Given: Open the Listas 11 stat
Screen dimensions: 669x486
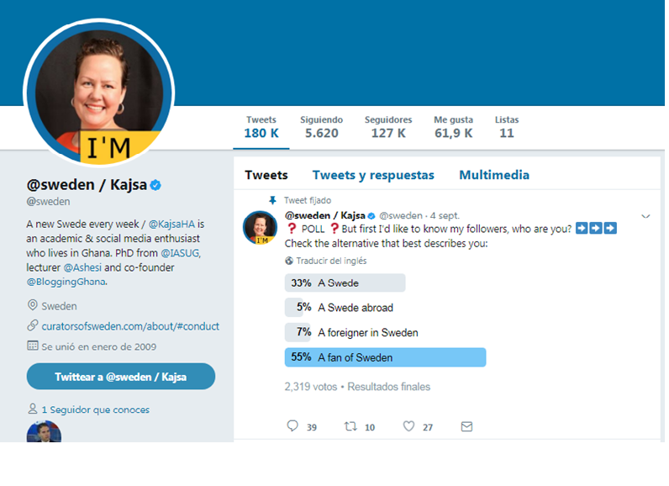Looking at the screenshot, I should tap(507, 127).
